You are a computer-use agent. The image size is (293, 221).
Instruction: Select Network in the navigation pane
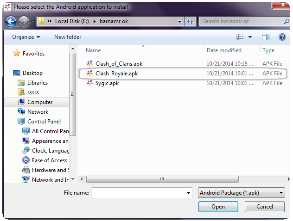tap(38, 112)
